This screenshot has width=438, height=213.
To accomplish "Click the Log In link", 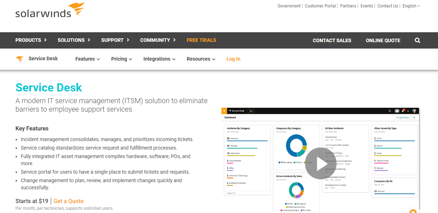I will [x=233, y=59].
